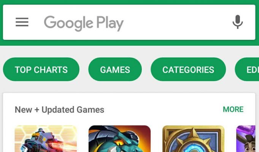Viewport: 259px width, 152px height.
Task: Tap the microphone voice search icon
Action: point(238,22)
